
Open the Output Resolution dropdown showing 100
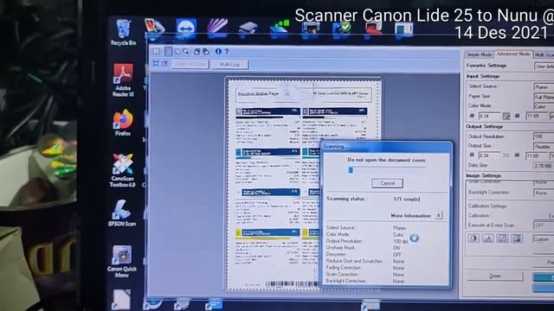click(x=544, y=136)
